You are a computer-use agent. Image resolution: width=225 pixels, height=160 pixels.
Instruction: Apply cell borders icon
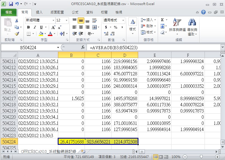[x=29, y=34]
